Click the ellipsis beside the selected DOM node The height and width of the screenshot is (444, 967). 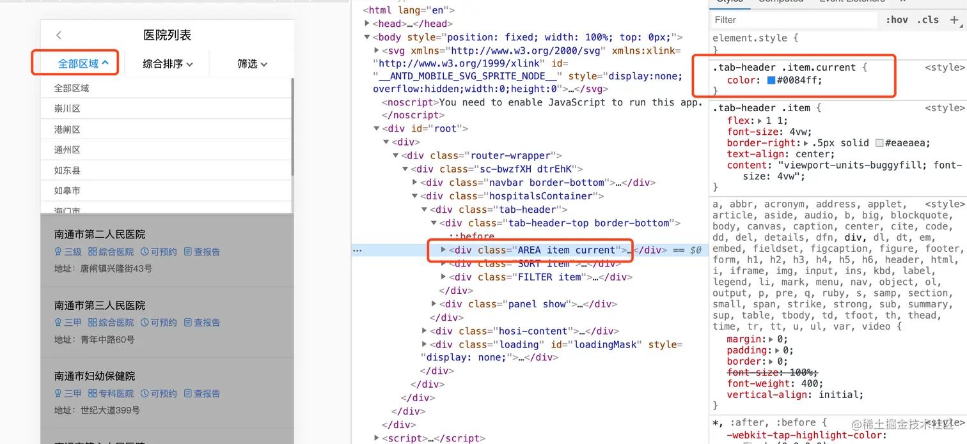[358, 250]
